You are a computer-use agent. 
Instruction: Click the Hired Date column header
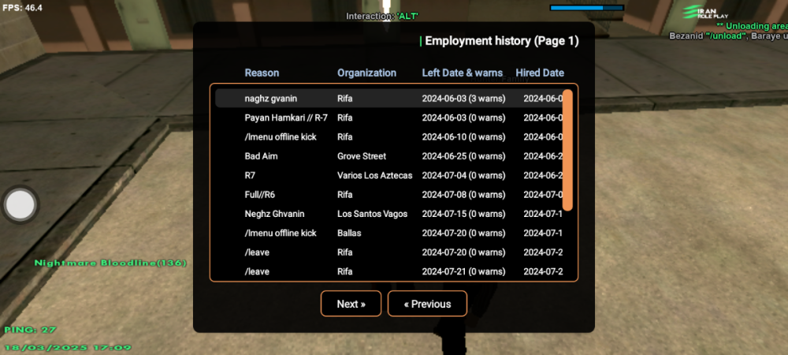[x=540, y=73]
